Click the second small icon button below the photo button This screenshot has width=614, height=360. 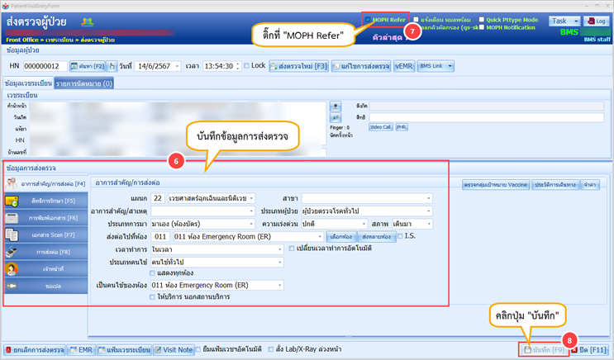click(336, 117)
